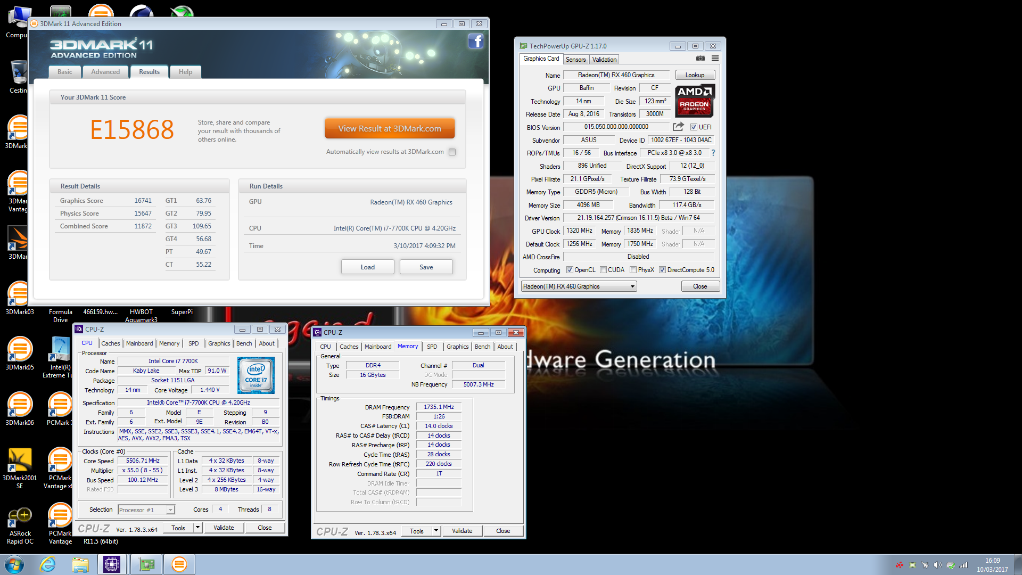This screenshot has width=1022, height=575.
Task: Click Load button in Run Details
Action: point(368,267)
